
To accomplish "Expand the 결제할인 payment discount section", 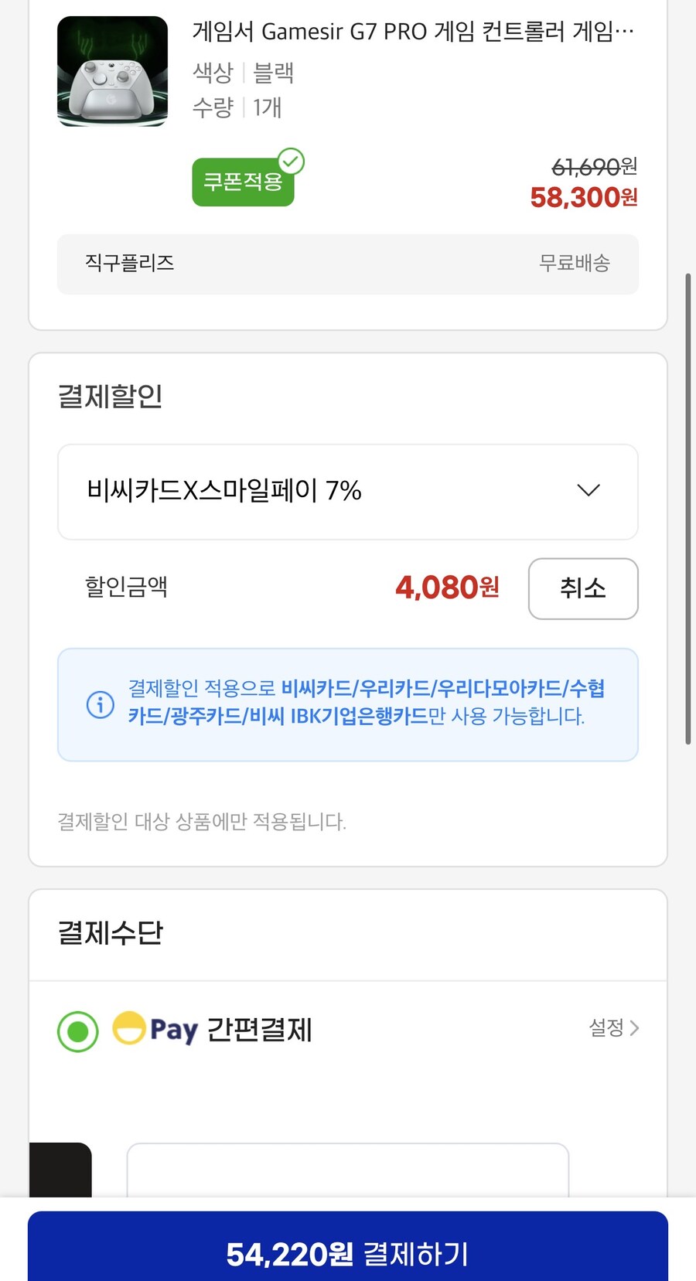I will (x=109, y=396).
